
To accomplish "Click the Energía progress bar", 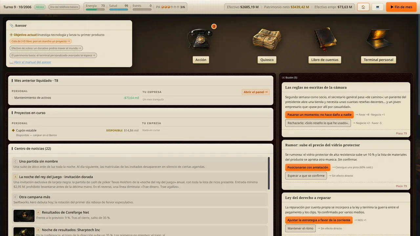I will (x=95, y=10).
